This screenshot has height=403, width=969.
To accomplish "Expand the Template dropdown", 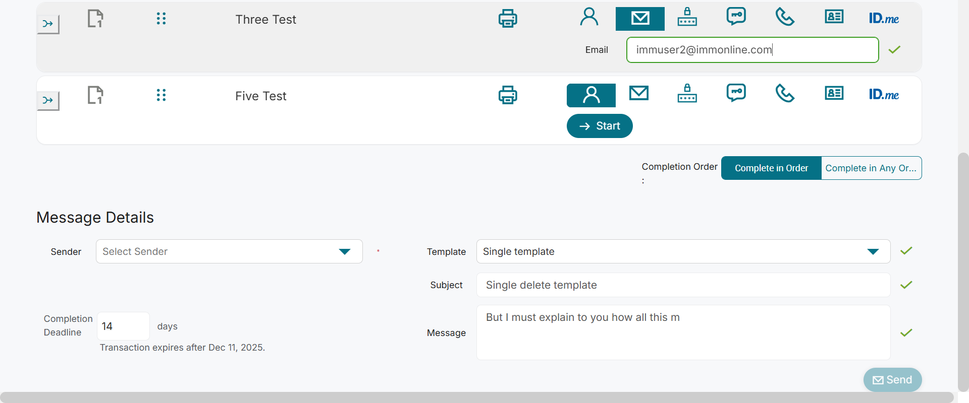I will 683,251.
